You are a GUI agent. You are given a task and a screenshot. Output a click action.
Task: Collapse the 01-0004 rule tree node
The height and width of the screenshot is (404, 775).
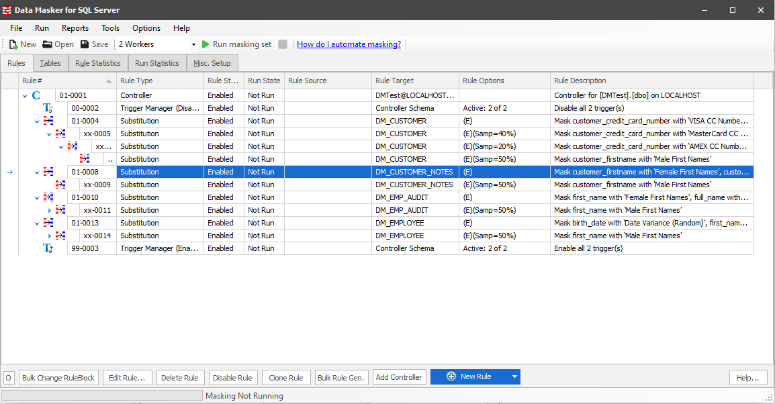[37, 121]
